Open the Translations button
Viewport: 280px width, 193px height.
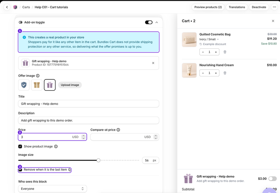[x=237, y=7]
